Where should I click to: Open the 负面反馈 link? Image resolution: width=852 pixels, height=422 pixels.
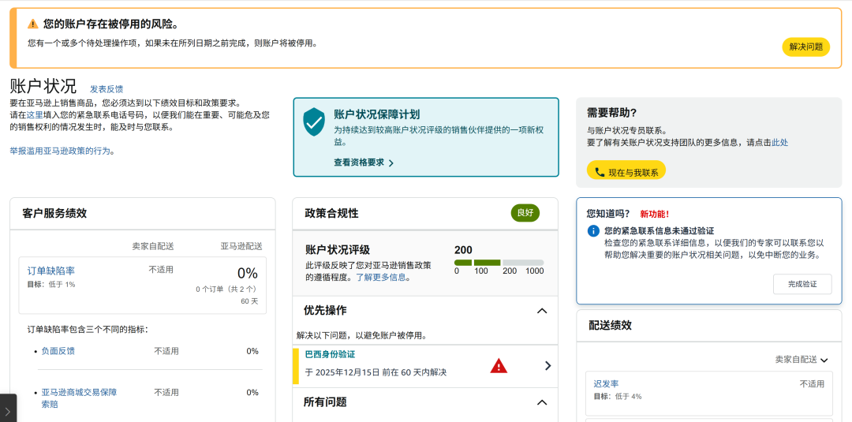[58, 351]
